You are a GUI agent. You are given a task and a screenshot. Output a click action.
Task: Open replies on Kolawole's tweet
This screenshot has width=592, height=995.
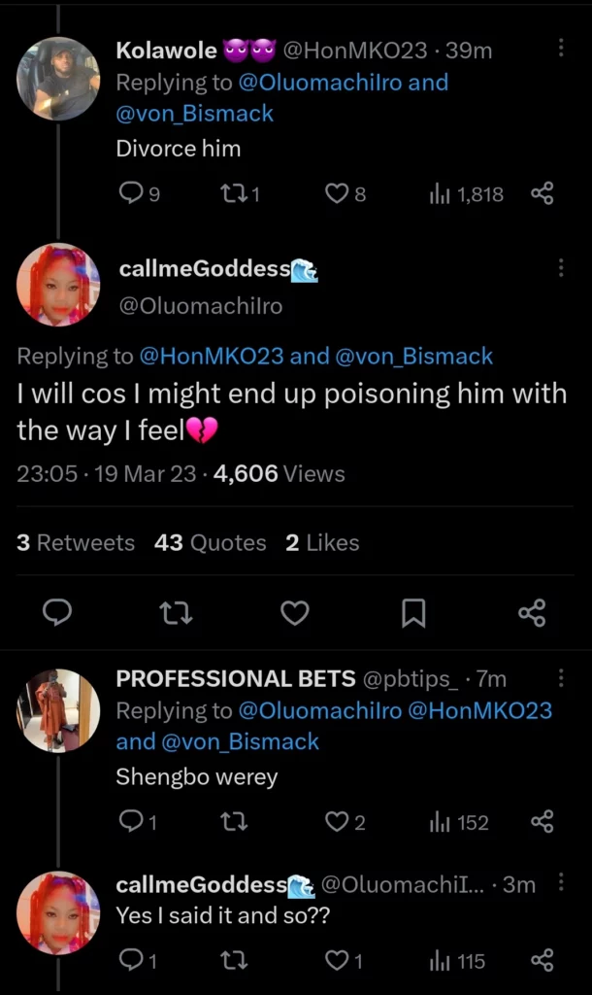click(139, 193)
